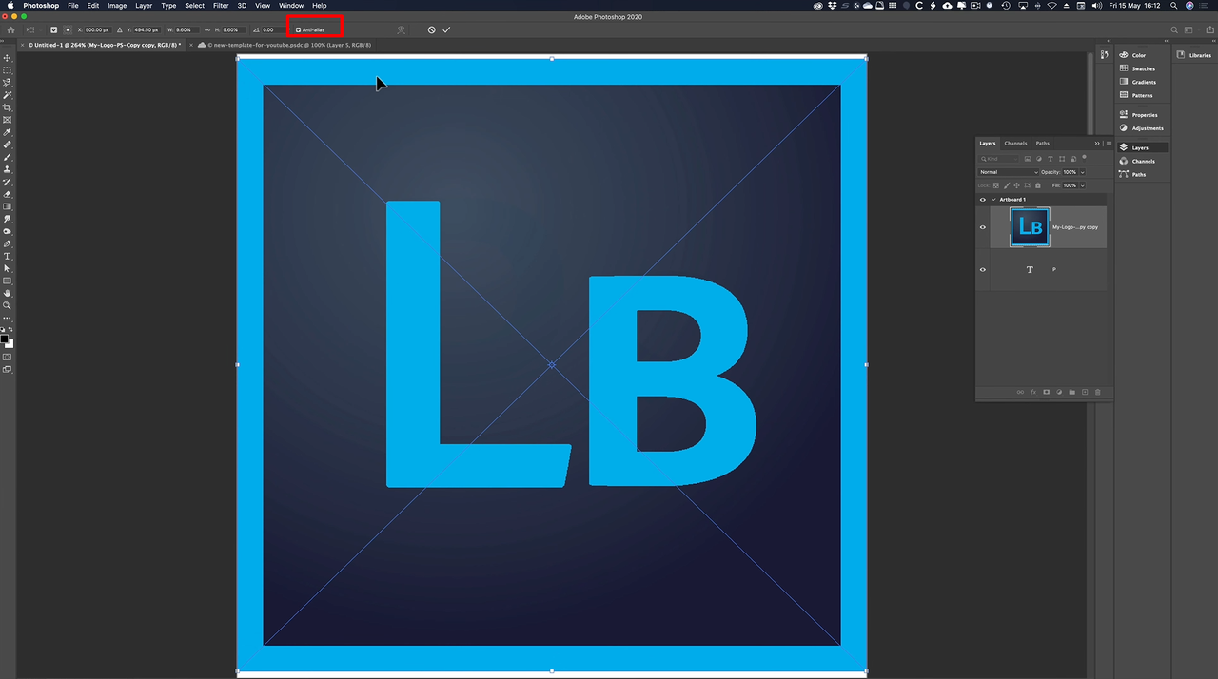The height and width of the screenshot is (679, 1218).
Task: Open the Layer menu
Action: pos(144,6)
